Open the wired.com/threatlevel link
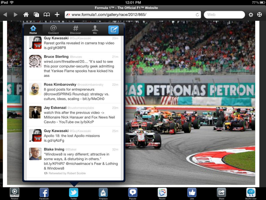This screenshot has width=266, height=200. pos(66,61)
